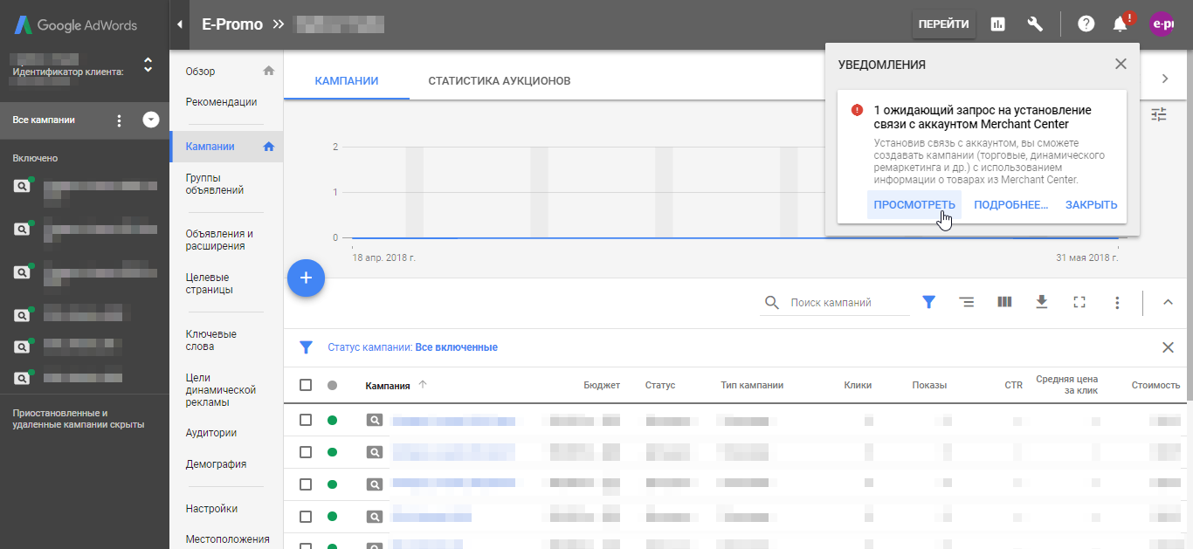Expand the table to full screen
This screenshot has width=1193, height=549.
point(1079,302)
